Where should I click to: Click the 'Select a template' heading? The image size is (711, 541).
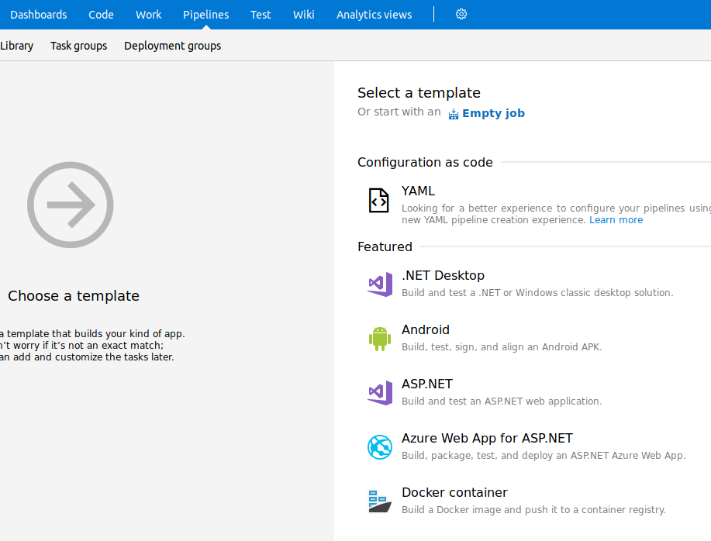coord(419,92)
